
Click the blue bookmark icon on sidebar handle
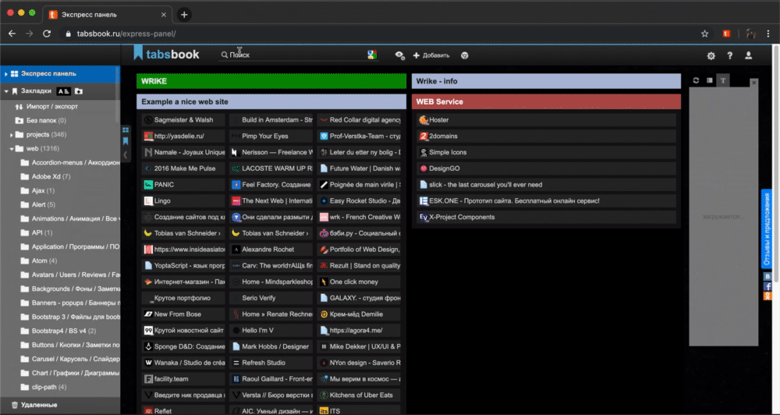(126, 141)
